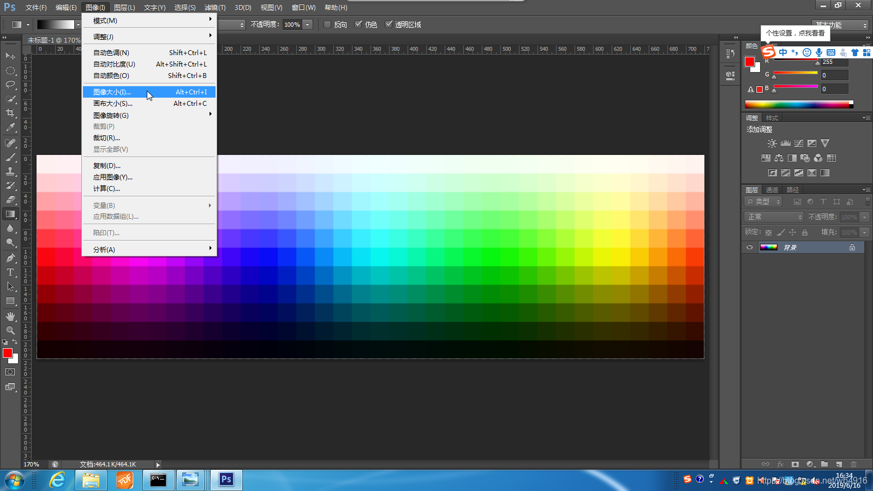
Task: Select the Horizontal Type tool
Action: (x=10, y=272)
